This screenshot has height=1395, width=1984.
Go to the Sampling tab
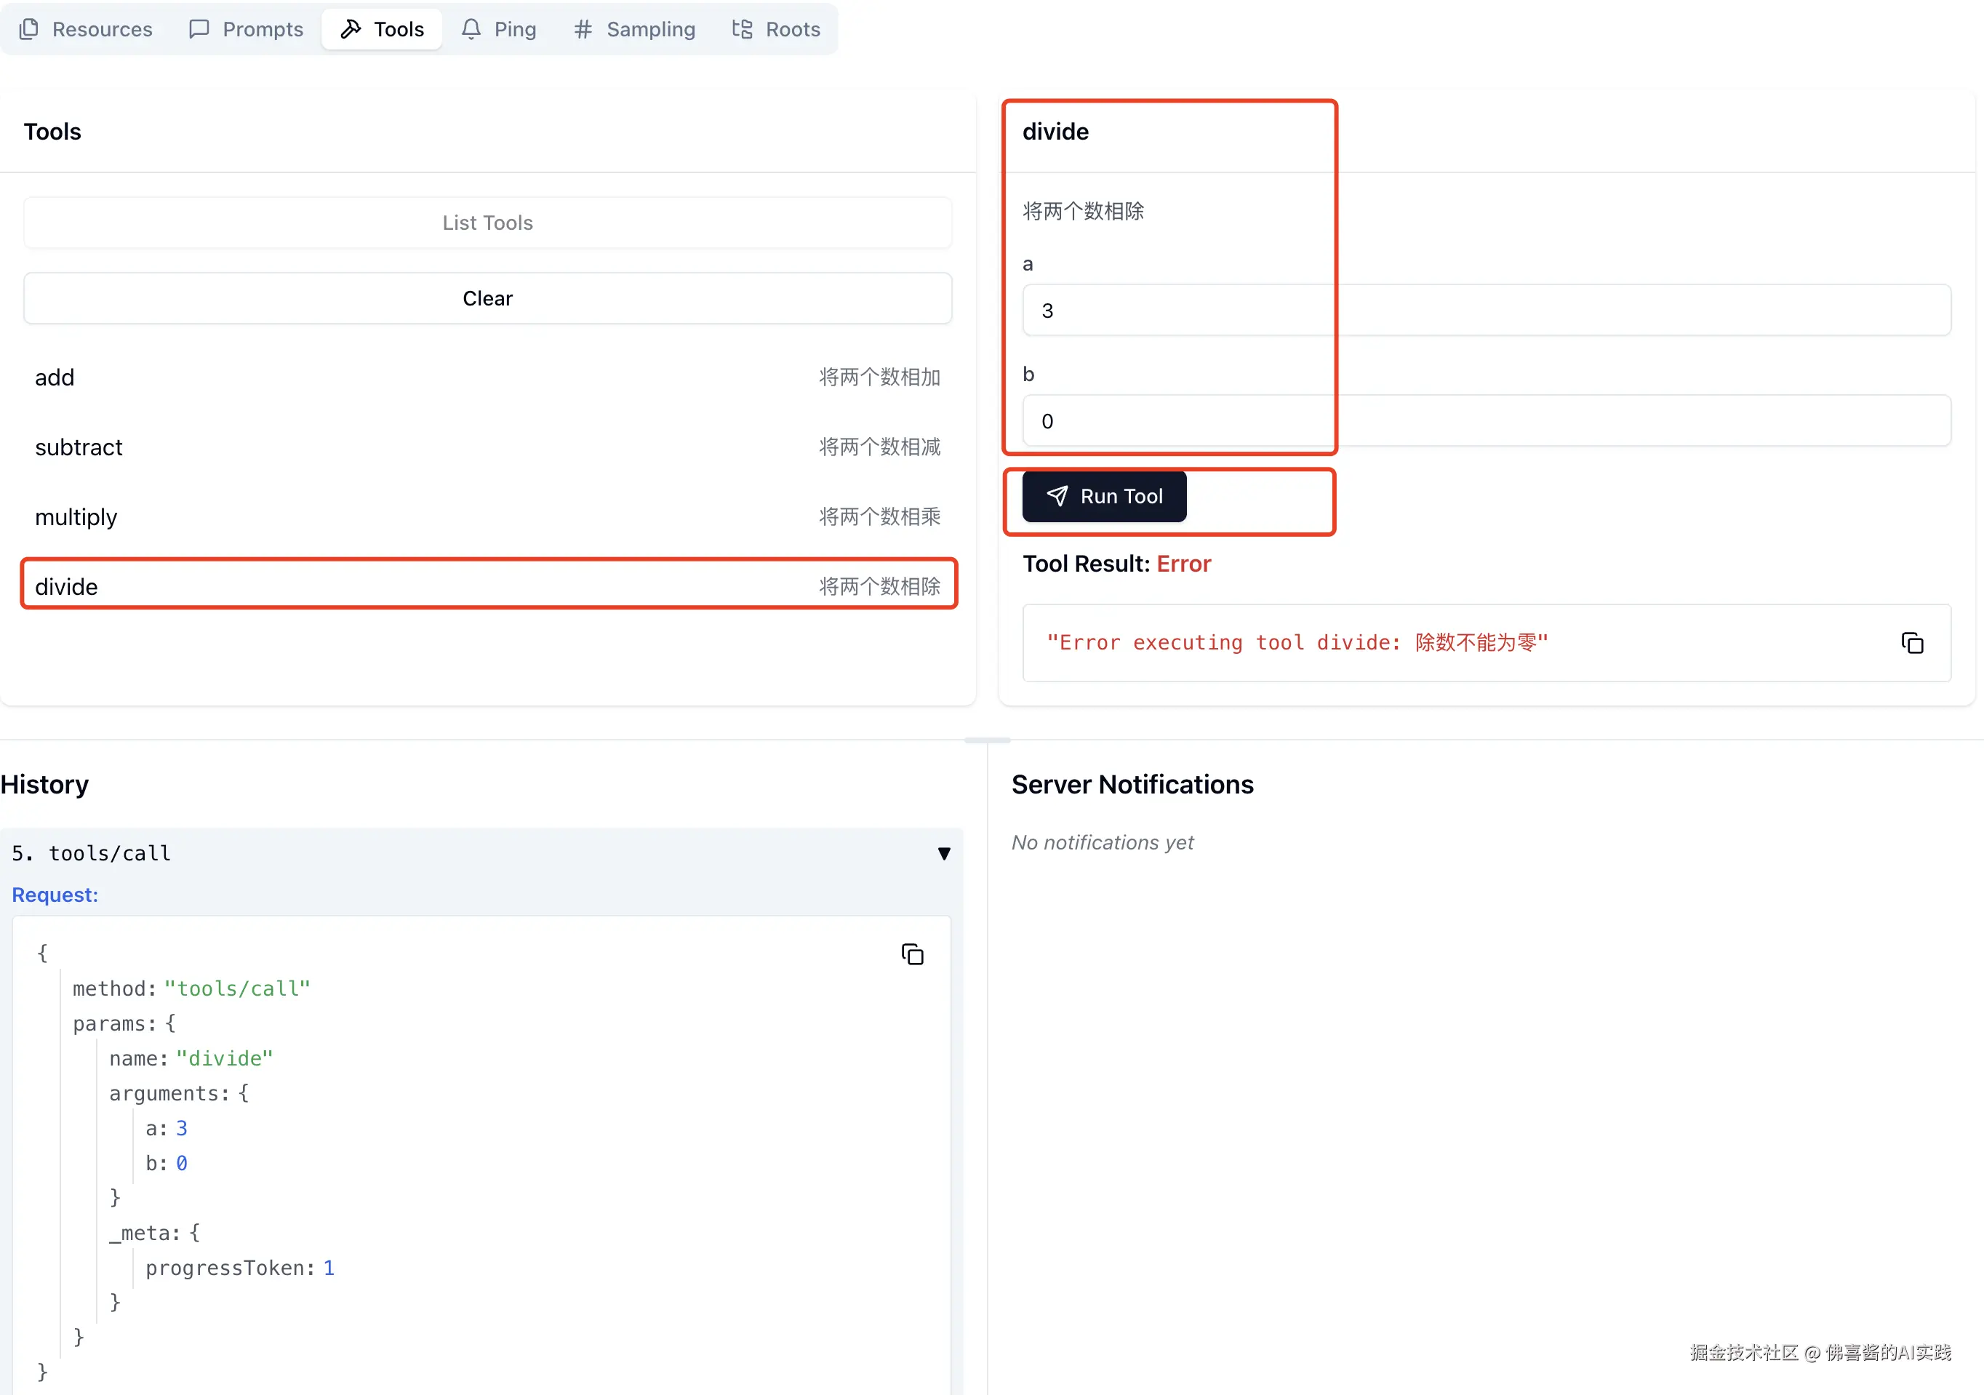(x=634, y=29)
